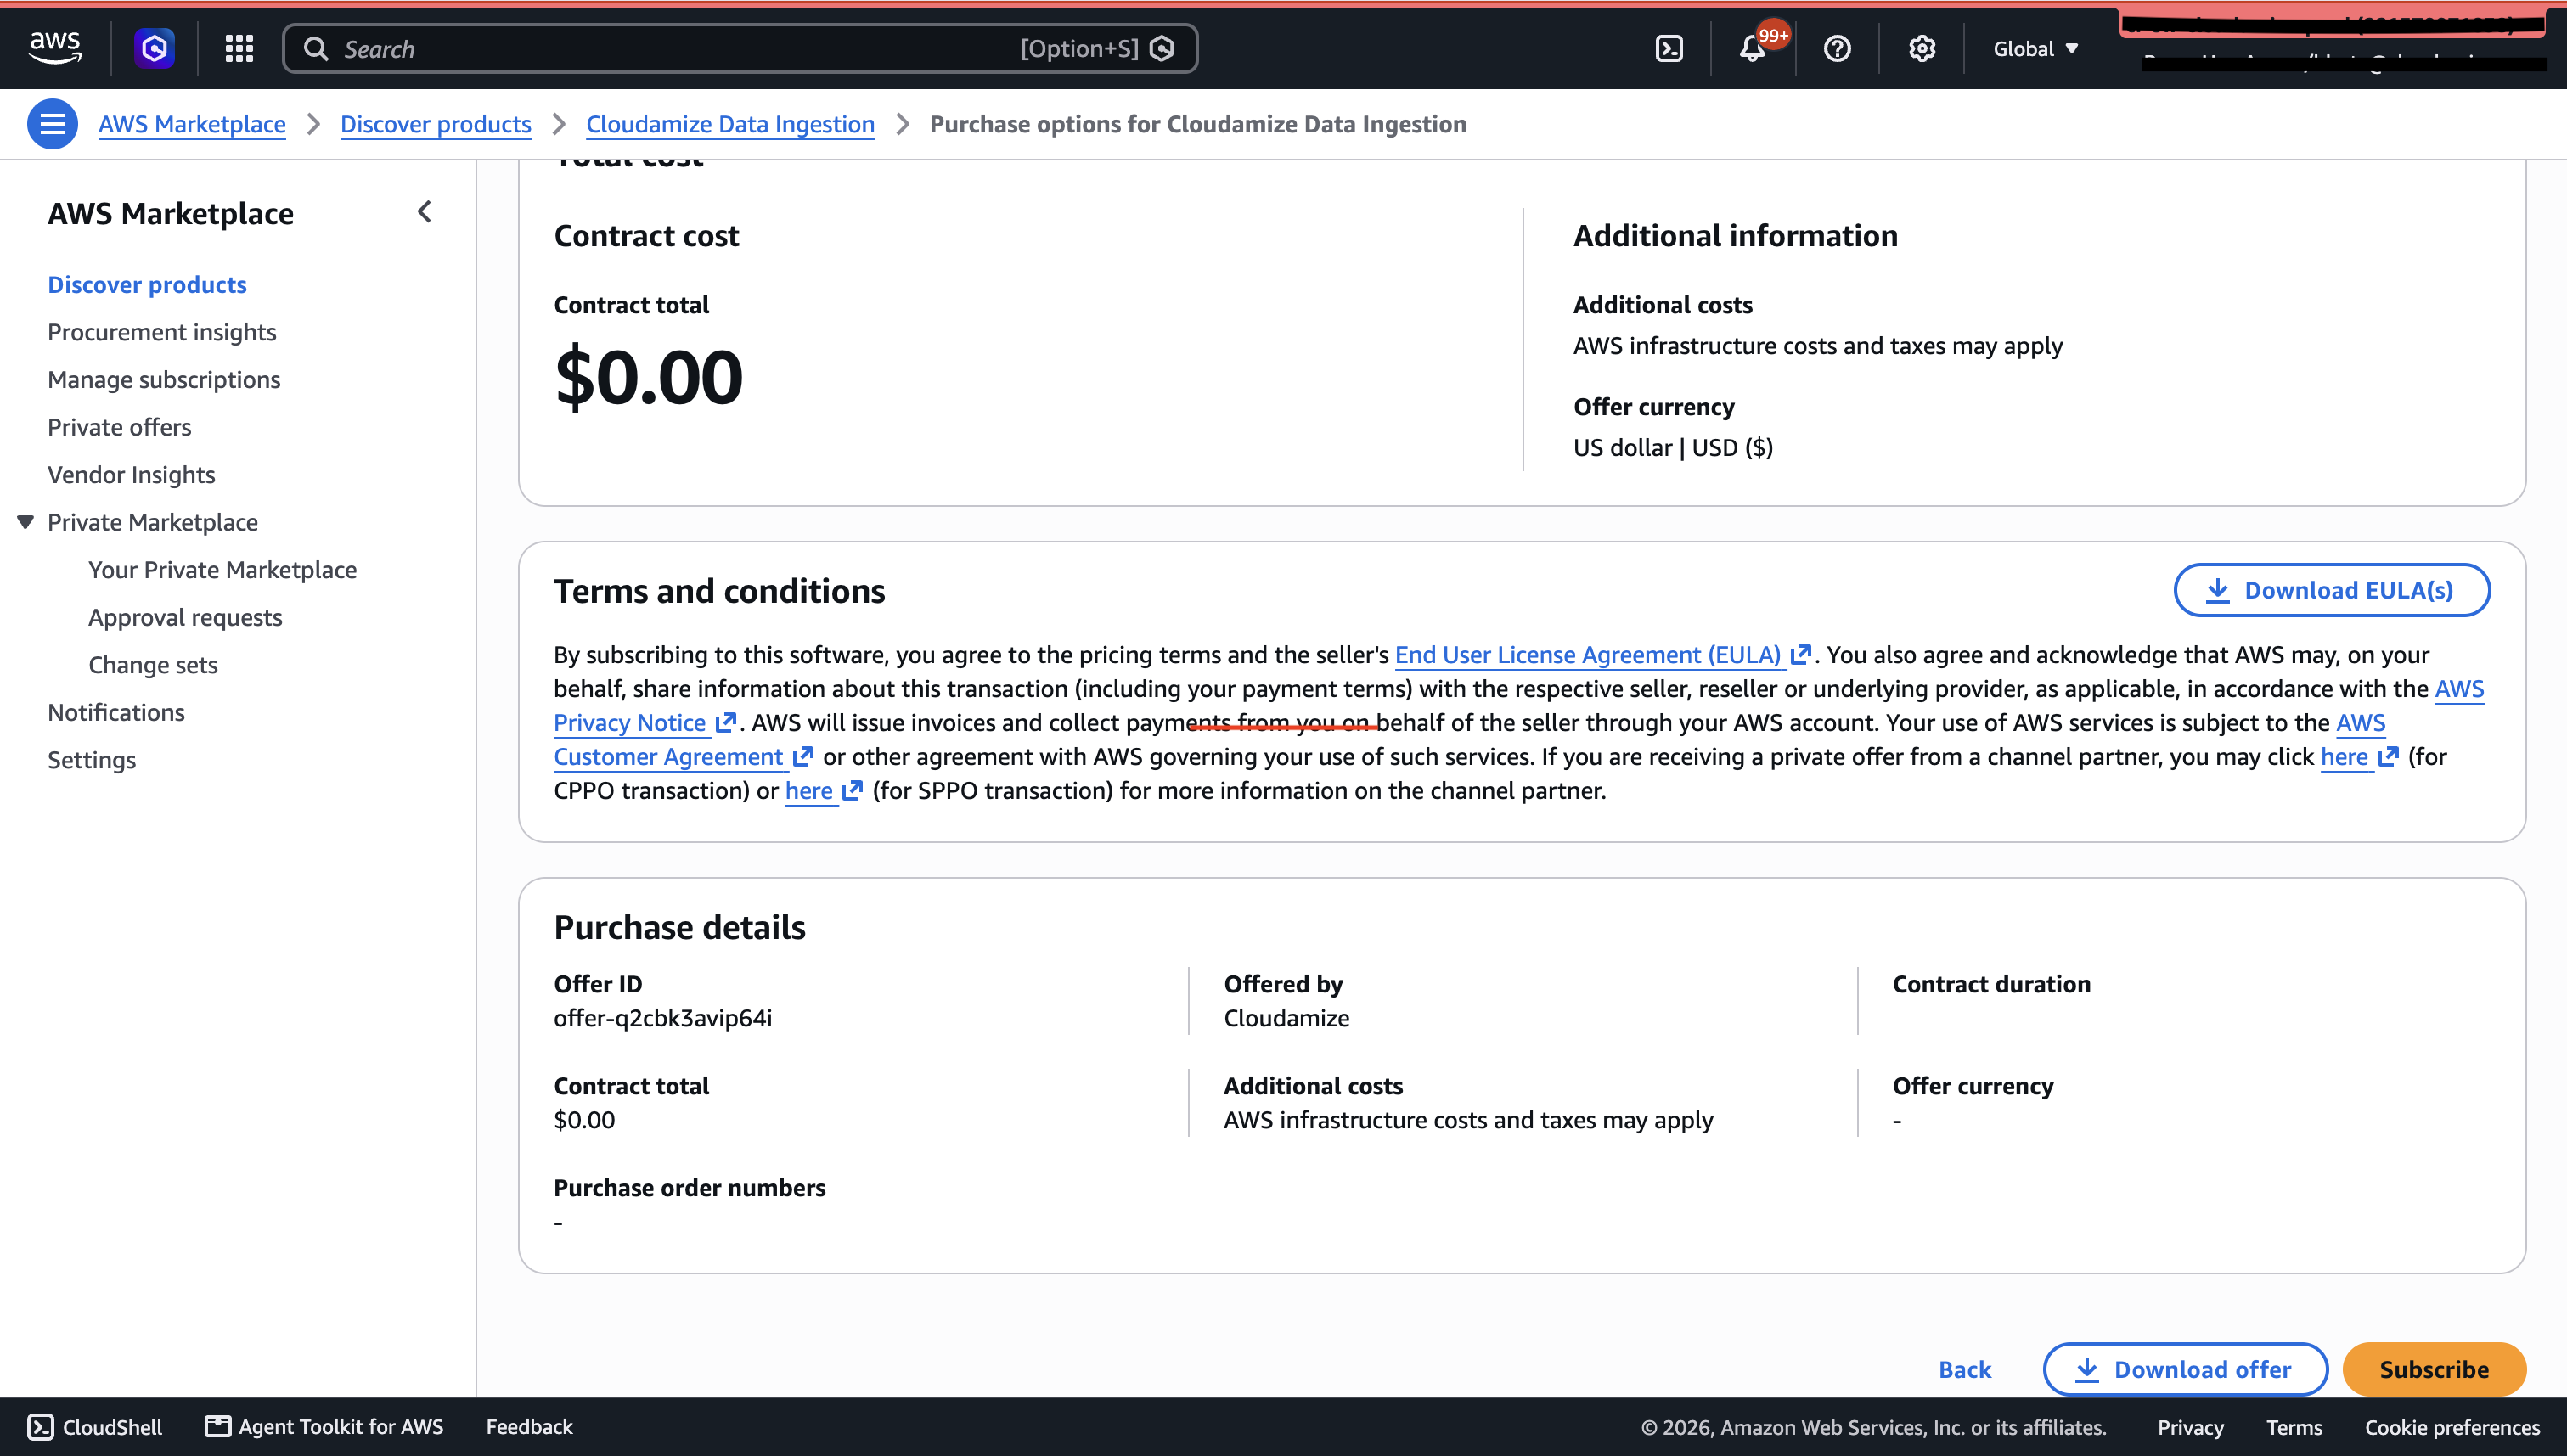Screen dimensions: 2567x1456
Task: Open Change sets
Action: tap(153, 664)
